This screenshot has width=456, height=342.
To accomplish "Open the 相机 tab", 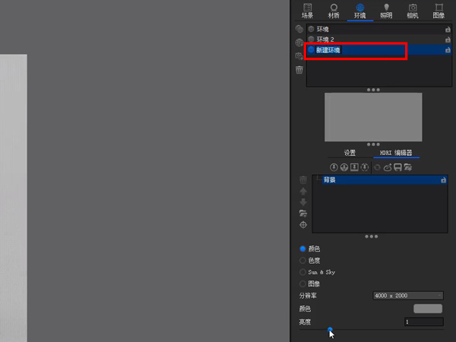I will (x=413, y=11).
